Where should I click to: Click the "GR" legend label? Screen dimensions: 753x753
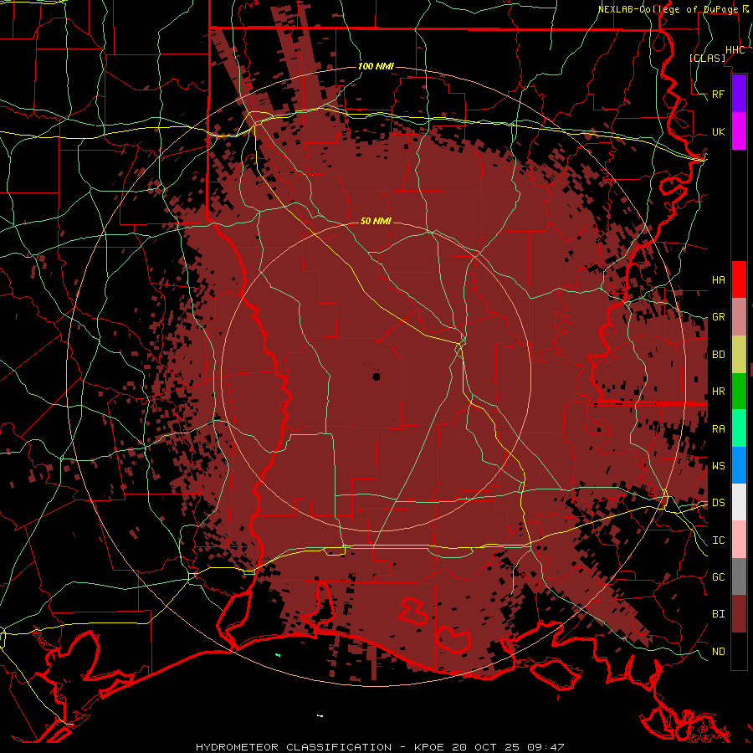[x=718, y=317]
